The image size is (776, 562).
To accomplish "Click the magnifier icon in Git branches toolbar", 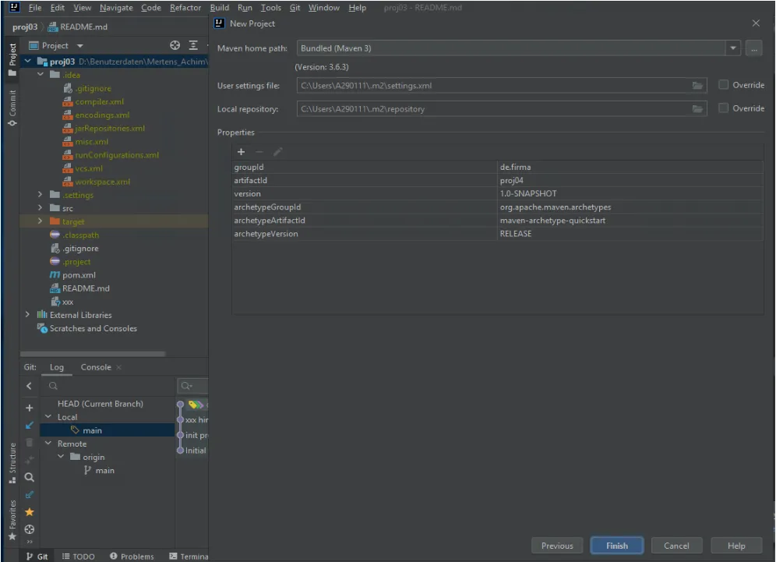I will pyautogui.click(x=29, y=477).
